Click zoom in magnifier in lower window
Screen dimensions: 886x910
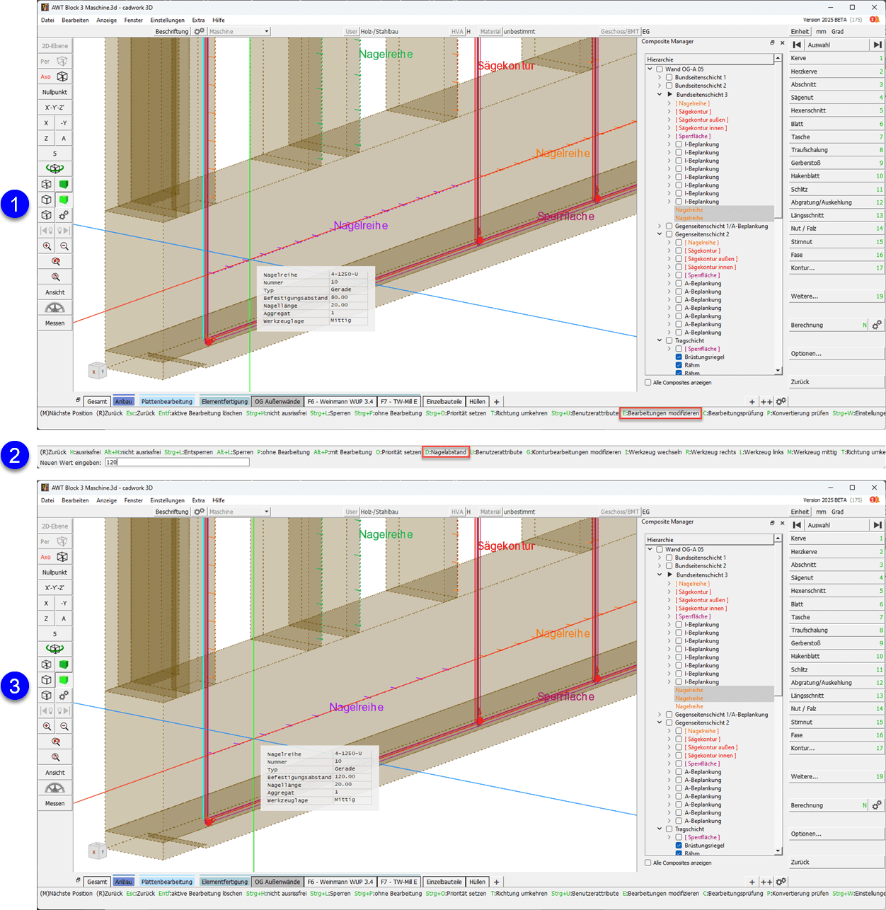pyautogui.click(x=47, y=727)
